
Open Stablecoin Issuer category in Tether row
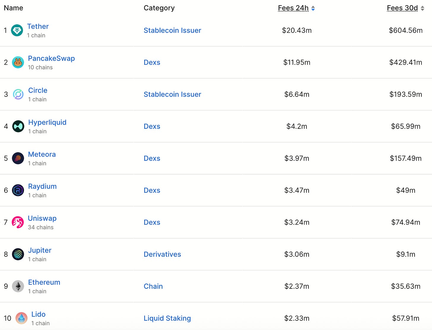172,30
